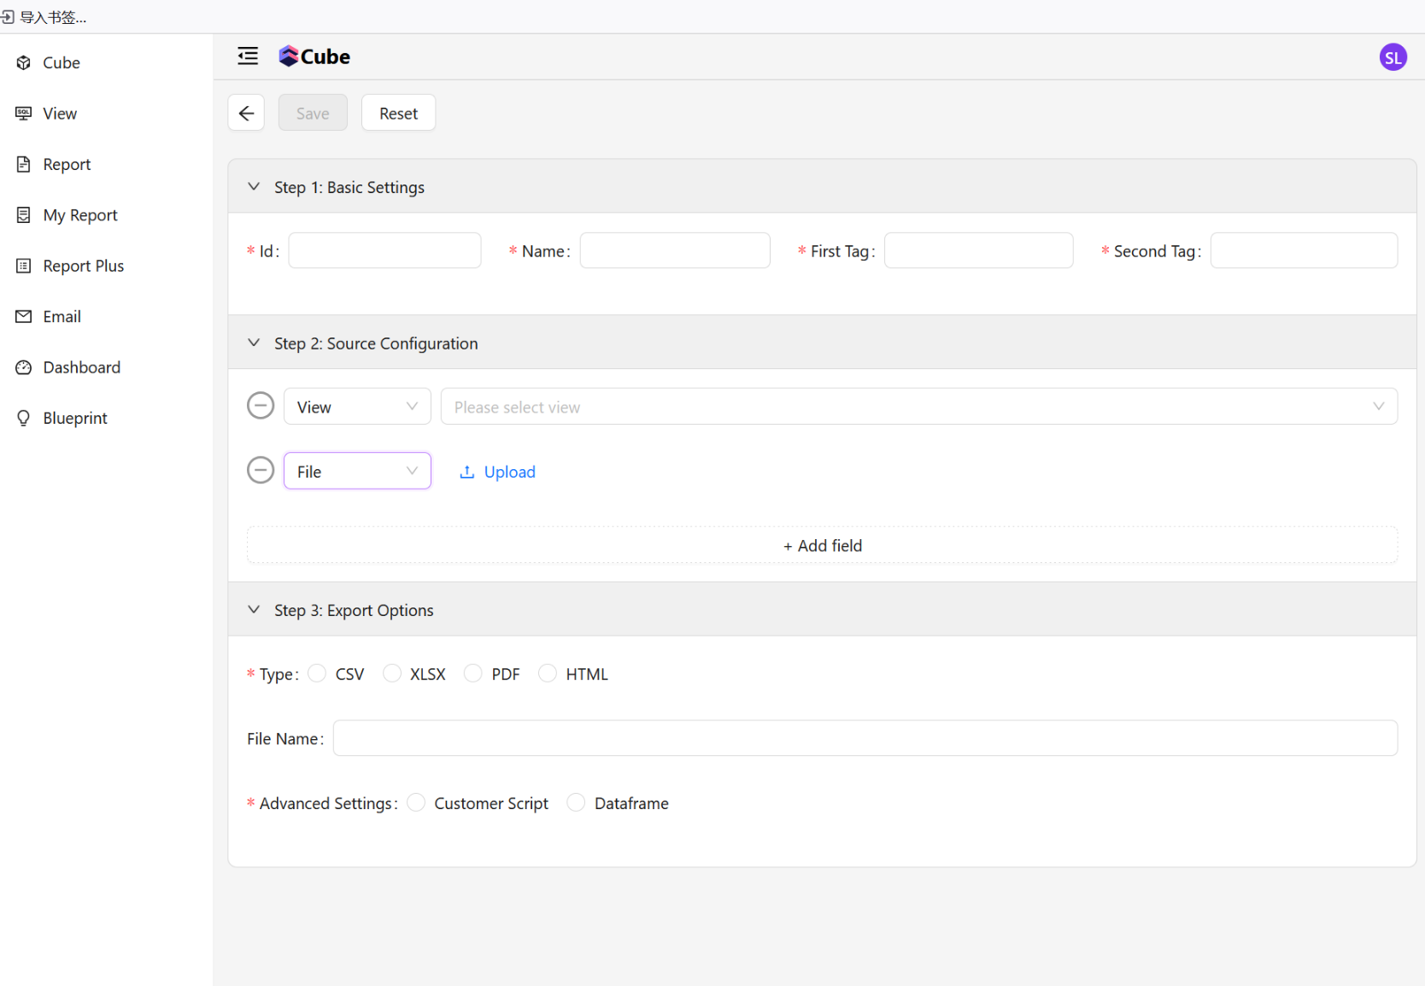
Task: Collapse Step 3: Export Options section
Action: coord(254,610)
